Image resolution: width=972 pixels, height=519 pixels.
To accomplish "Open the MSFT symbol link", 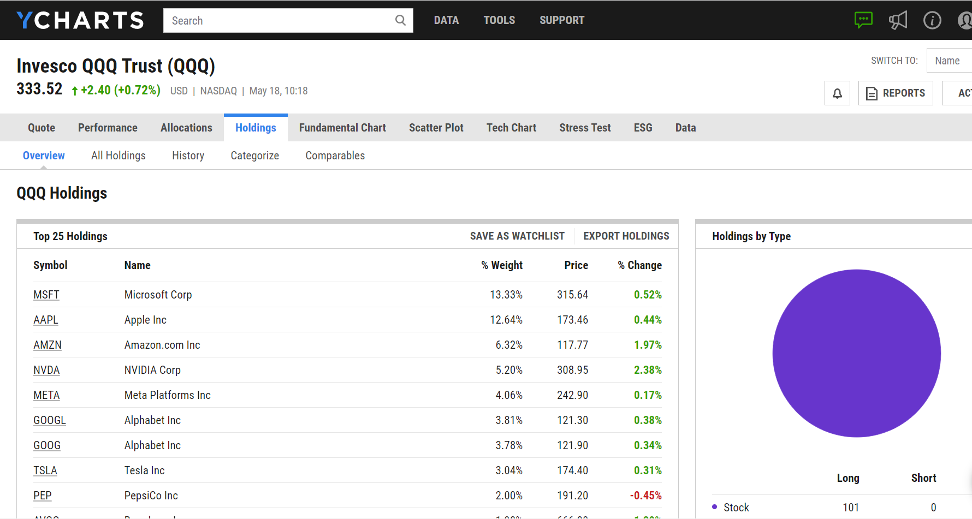I will [x=46, y=295].
